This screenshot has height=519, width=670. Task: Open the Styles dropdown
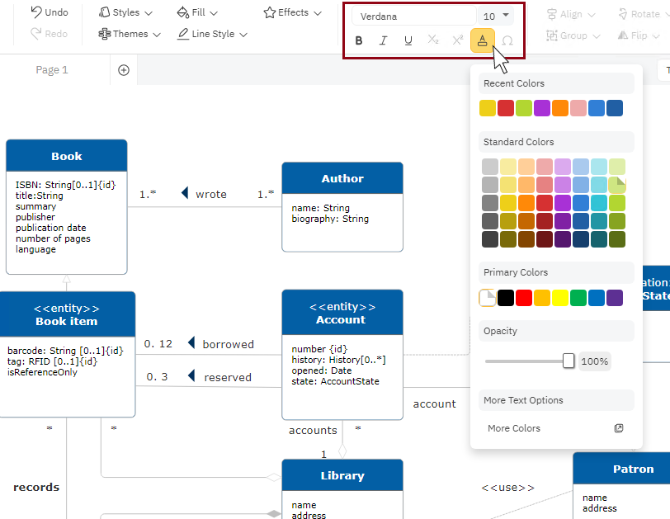pyautogui.click(x=126, y=12)
